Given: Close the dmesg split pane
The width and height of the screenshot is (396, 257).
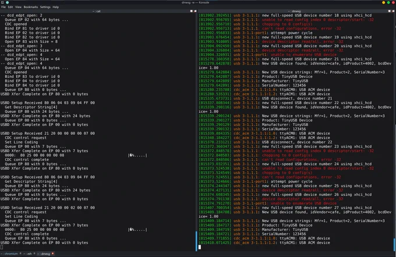Looking at the screenshot, I should pyautogui.click(x=393, y=11).
